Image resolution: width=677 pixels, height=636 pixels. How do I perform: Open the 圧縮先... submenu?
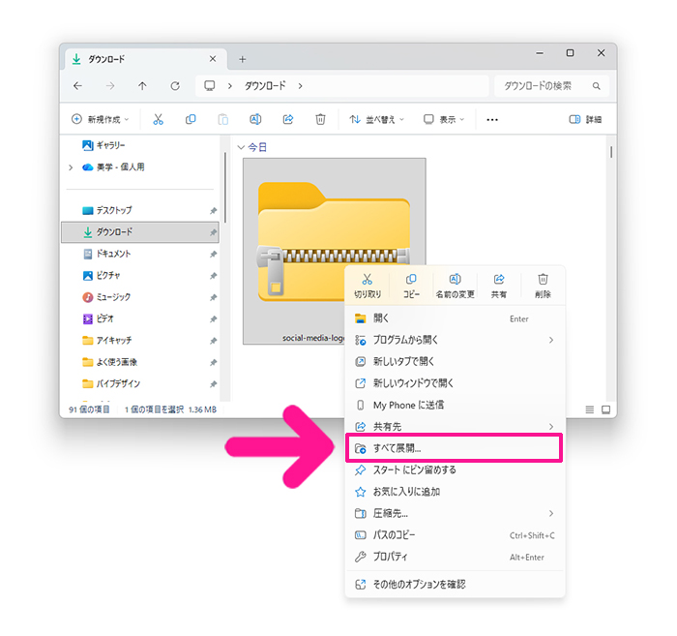pos(455,513)
